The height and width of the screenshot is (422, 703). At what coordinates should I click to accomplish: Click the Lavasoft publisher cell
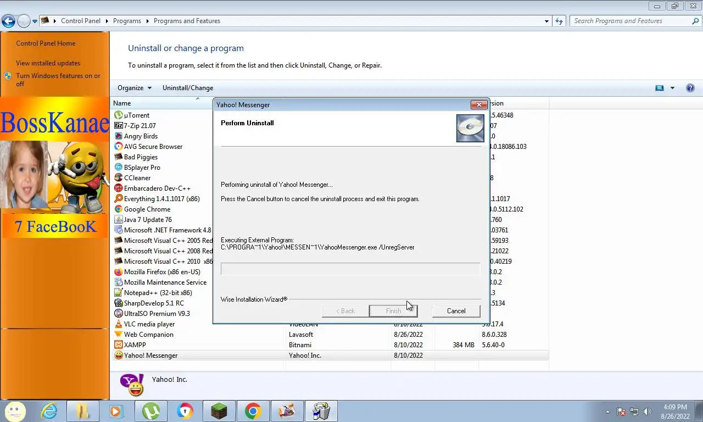(x=301, y=335)
